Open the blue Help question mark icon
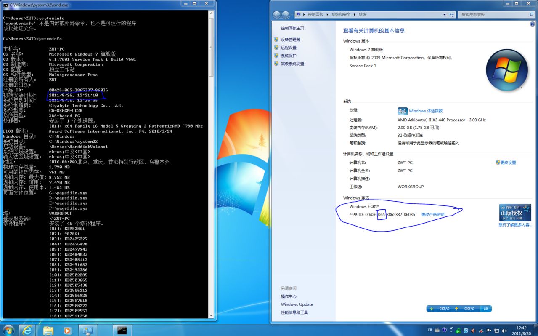The height and width of the screenshot is (336, 538). (533, 24)
